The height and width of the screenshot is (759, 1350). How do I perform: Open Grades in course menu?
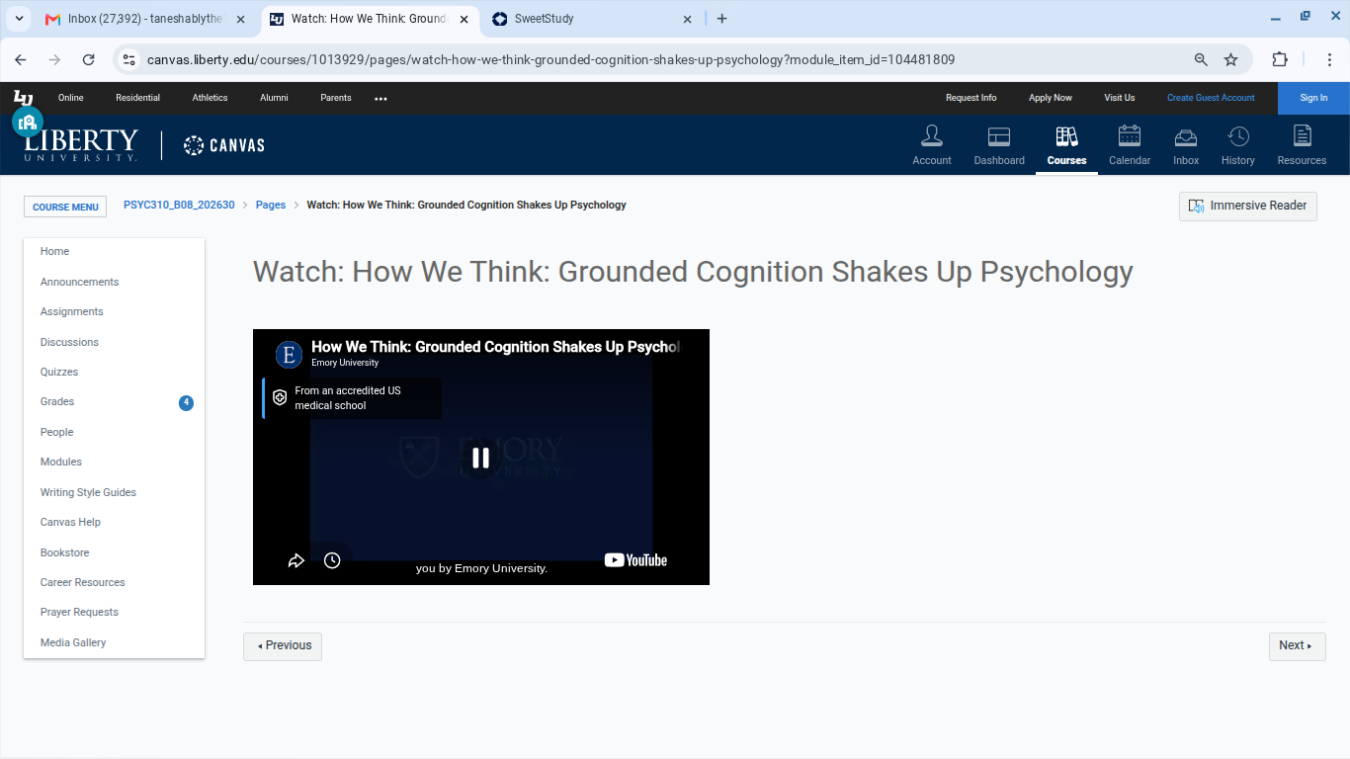[x=57, y=401]
